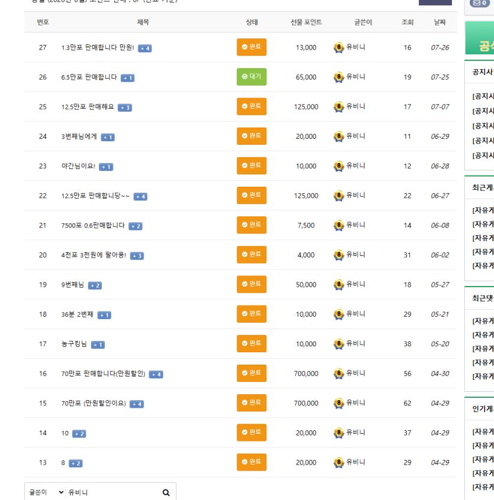Viewport: 494px width, 500px height.
Task: Click the +3 comment badge on row 25
Action: [125, 108]
